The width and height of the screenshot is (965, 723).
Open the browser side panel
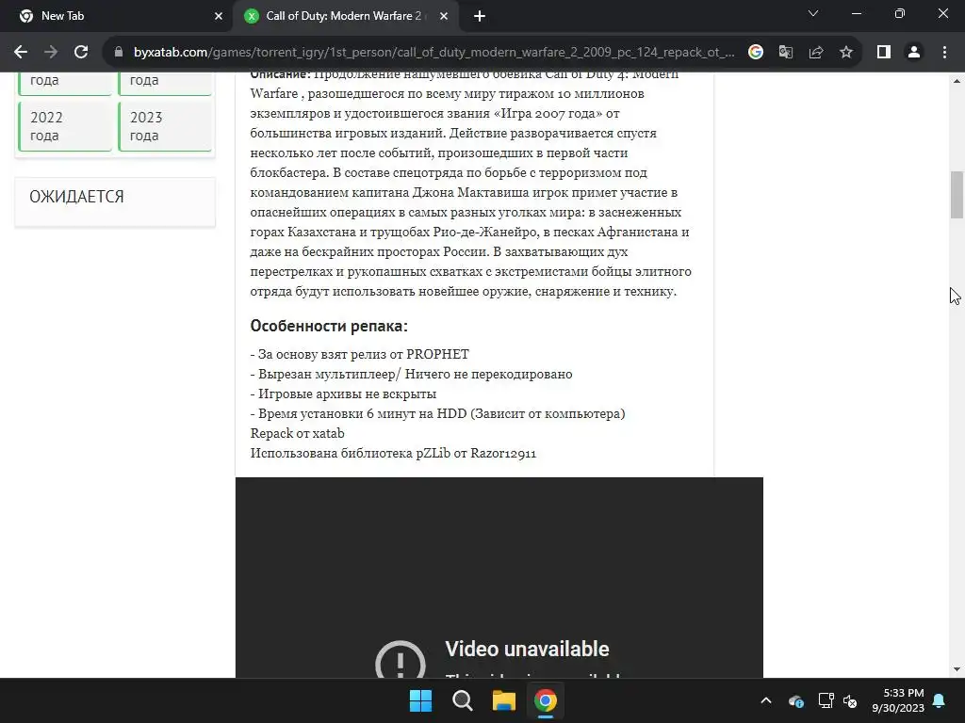[884, 53]
